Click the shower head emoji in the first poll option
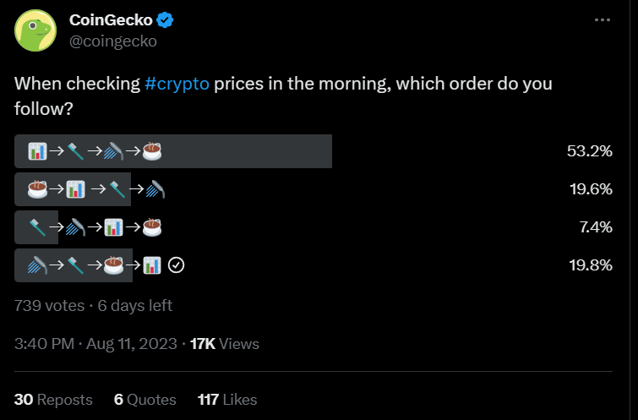The width and height of the screenshot is (638, 420). [x=113, y=151]
